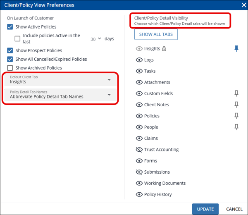Unpin the Insights tab pin icon
The width and height of the screenshot is (248, 215).
236,48
